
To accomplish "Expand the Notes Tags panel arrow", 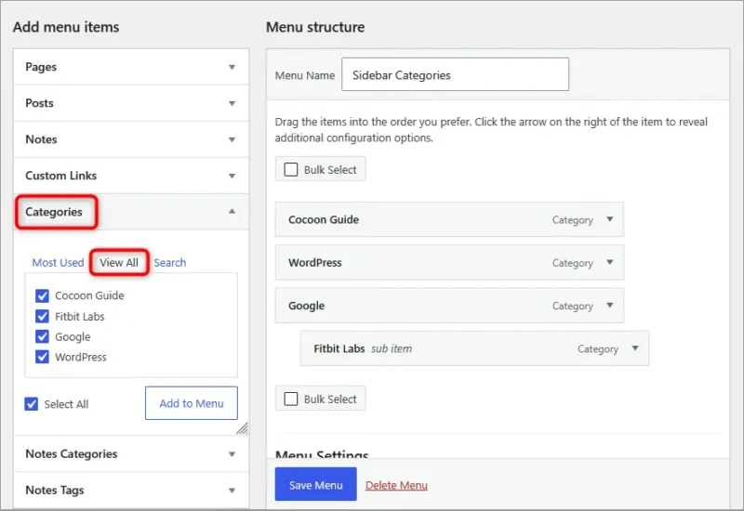I will 232,491.
